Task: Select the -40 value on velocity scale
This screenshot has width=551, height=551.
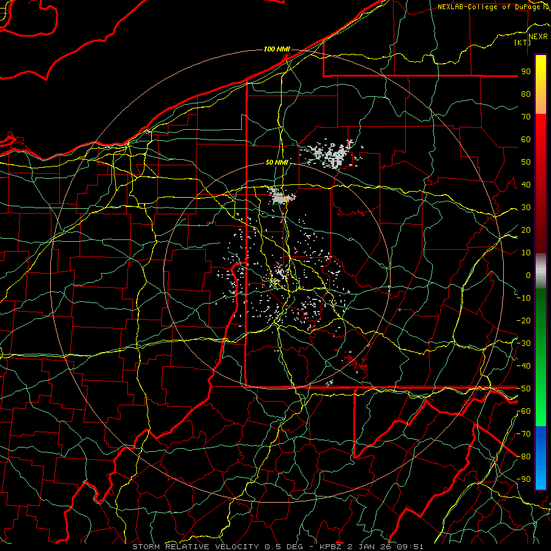Action: tap(523, 366)
